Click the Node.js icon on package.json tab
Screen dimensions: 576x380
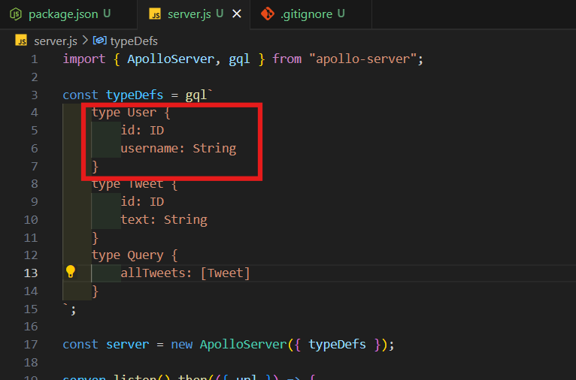click(x=16, y=14)
